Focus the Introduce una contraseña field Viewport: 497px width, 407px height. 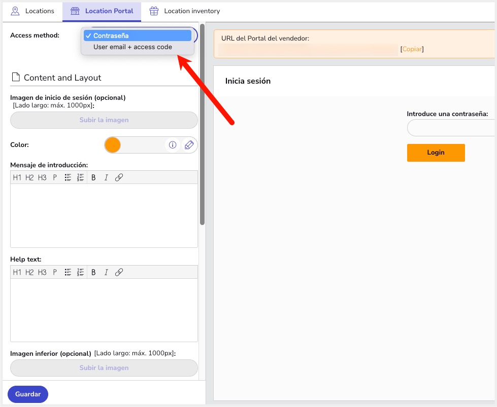(x=451, y=128)
